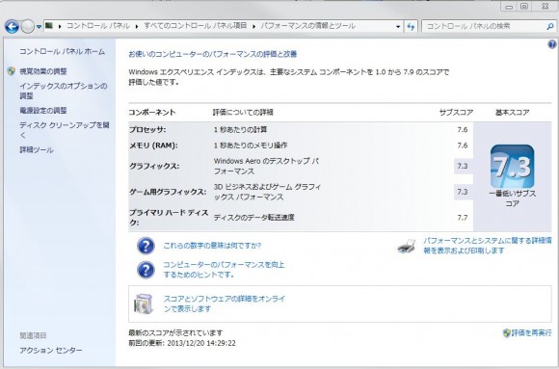
Task: Click the refresh button next to address bar
Action: coord(411,26)
